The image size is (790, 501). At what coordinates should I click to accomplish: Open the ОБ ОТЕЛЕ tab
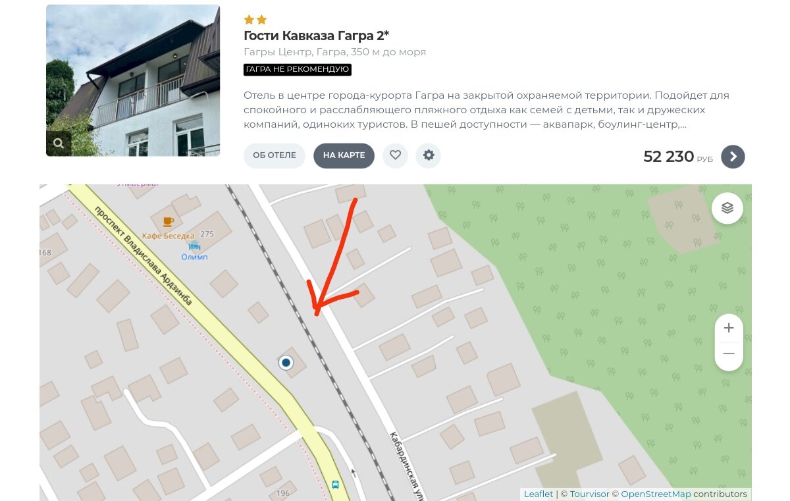(275, 155)
